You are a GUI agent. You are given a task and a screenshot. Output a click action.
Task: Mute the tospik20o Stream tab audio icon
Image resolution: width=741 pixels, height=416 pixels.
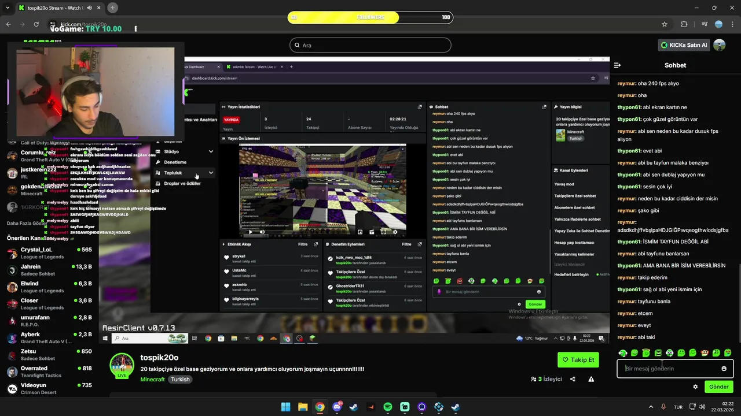pos(89,8)
